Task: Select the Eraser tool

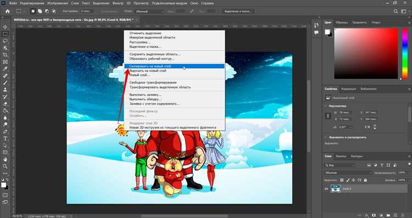Action: tap(5, 104)
